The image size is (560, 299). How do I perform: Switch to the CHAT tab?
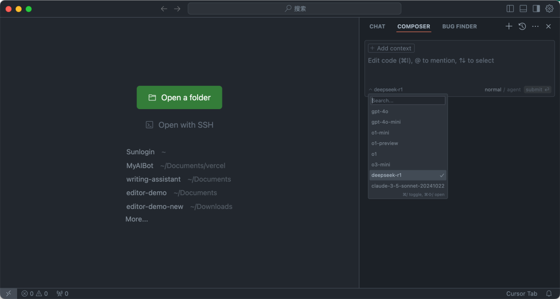377,26
